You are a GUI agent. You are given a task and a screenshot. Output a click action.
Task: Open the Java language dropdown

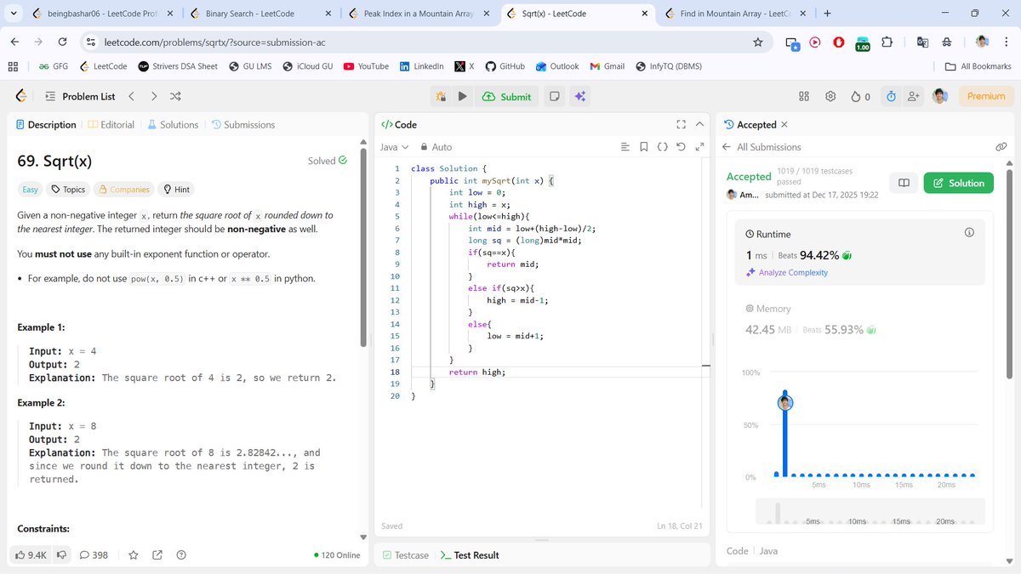coord(392,146)
